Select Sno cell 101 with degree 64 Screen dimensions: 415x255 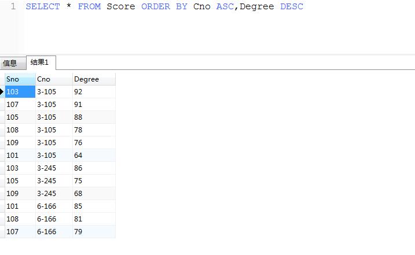click(20, 156)
